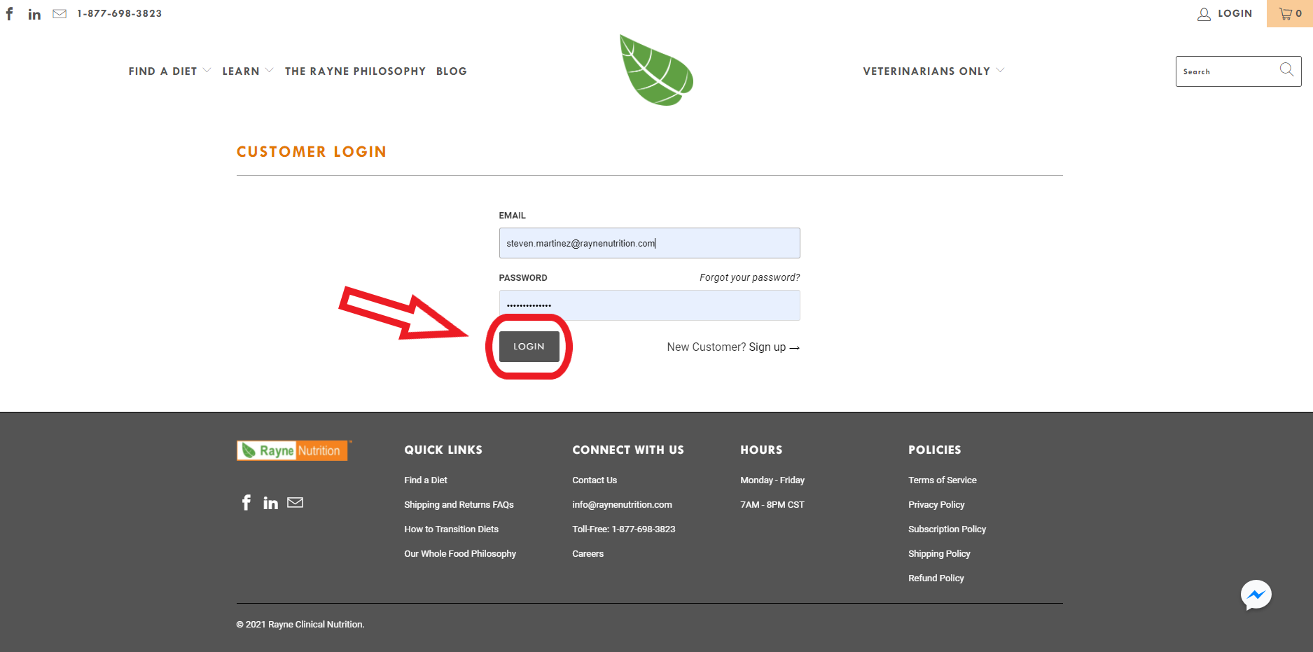
Task: Expand the FIND A DIET dropdown
Action: pos(168,71)
